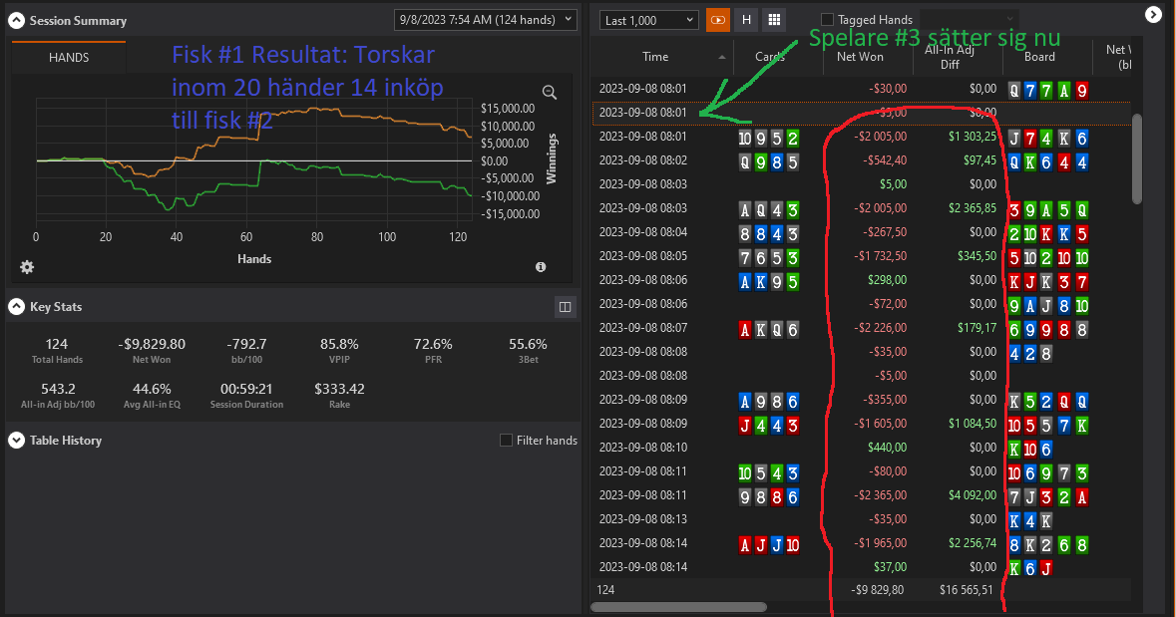Viewport: 1176px width, 617px height.
Task: Click the hands list horizontal scrollbar
Action: click(678, 607)
